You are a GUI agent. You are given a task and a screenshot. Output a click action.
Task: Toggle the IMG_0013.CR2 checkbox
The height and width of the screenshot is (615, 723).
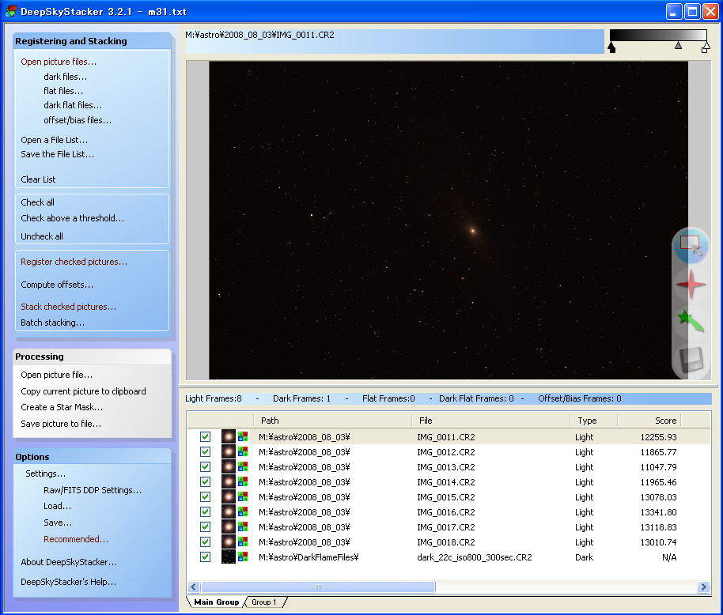pos(205,466)
